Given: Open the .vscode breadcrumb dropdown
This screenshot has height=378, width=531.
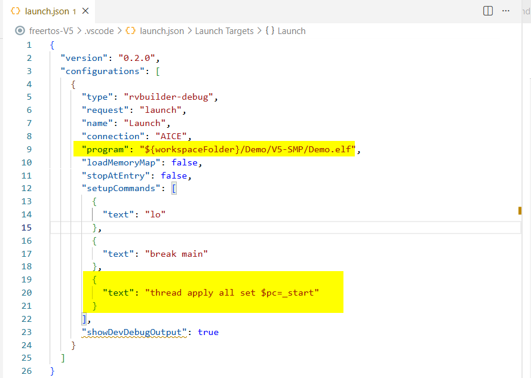Looking at the screenshot, I should coord(101,30).
